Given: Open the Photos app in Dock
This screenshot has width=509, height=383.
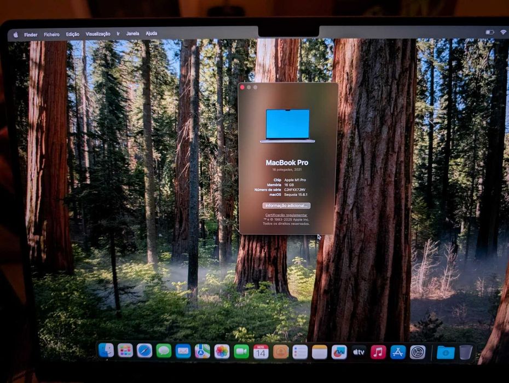Looking at the screenshot, I should click(x=222, y=352).
